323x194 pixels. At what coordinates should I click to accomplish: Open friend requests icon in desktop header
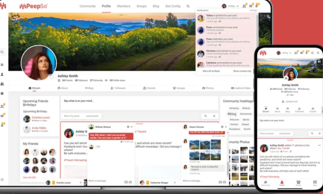pyautogui.click(x=244, y=6)
